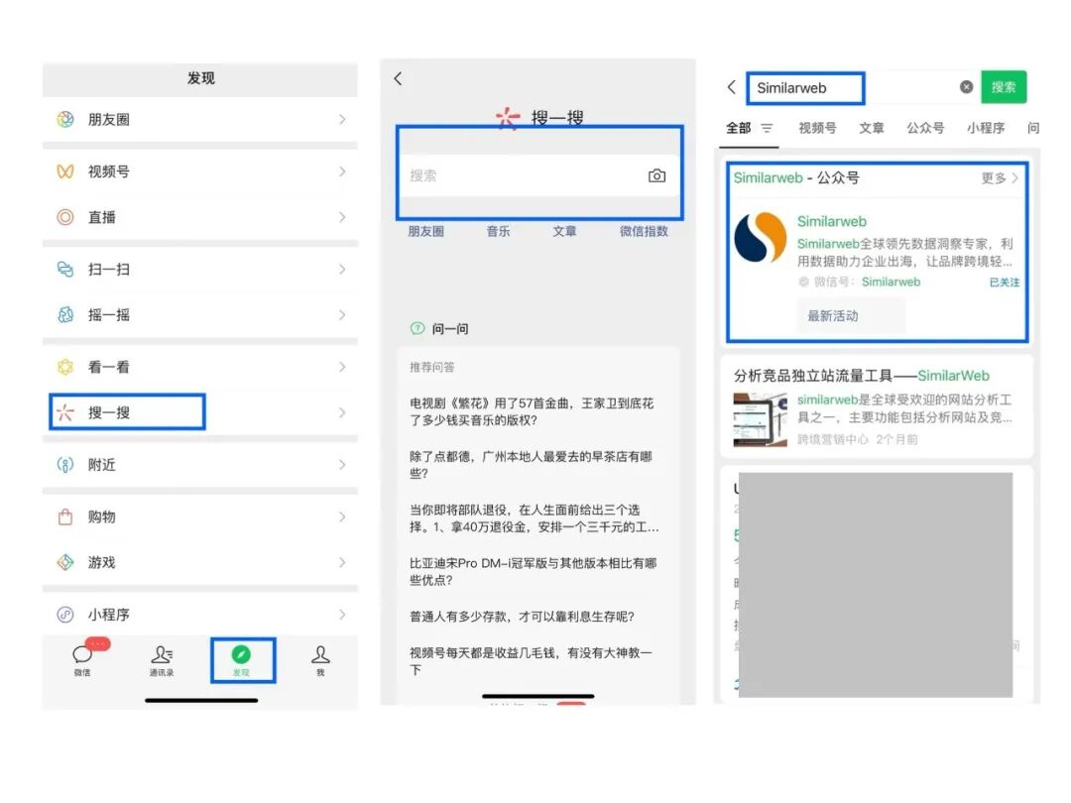Screen dimensions: 1071x803
Task: Focus the 搜索 search input field
Action: pyautogui.click(x=538, y=175)
